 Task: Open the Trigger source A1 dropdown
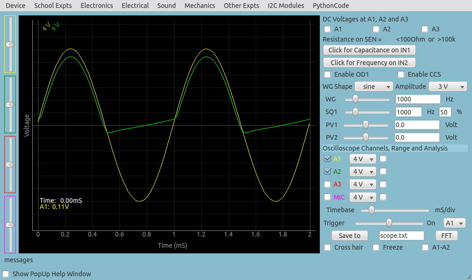[x=454, y=223]
